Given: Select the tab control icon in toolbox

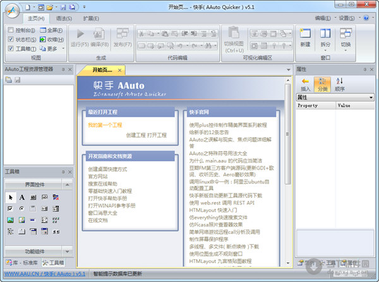Looking at the screenshot, I should pyautogui.click(x=21, y=231).
